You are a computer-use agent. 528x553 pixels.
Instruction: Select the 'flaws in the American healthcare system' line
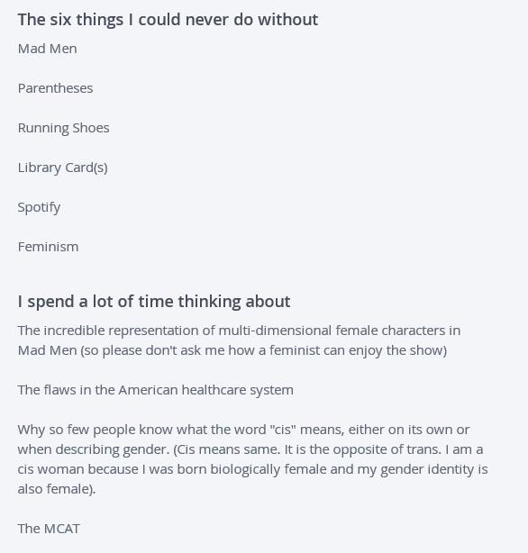[x=156, y=390]
